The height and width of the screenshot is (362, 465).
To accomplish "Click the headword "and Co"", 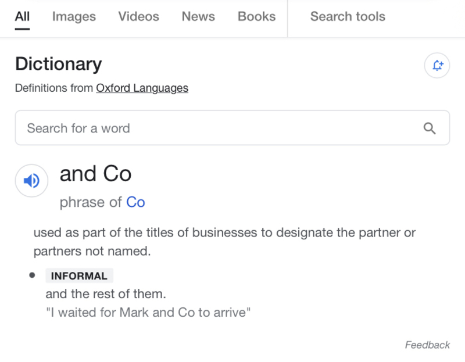I will 96,173.
